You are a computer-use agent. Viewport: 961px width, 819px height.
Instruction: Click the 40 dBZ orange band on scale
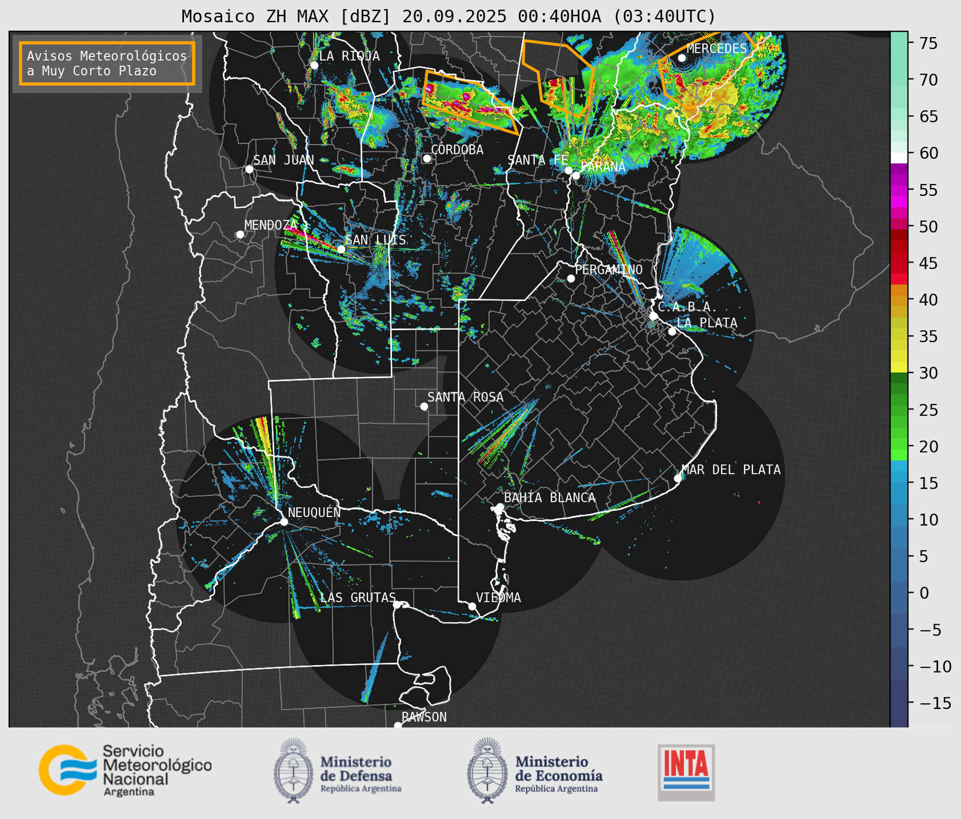[899, 300]
